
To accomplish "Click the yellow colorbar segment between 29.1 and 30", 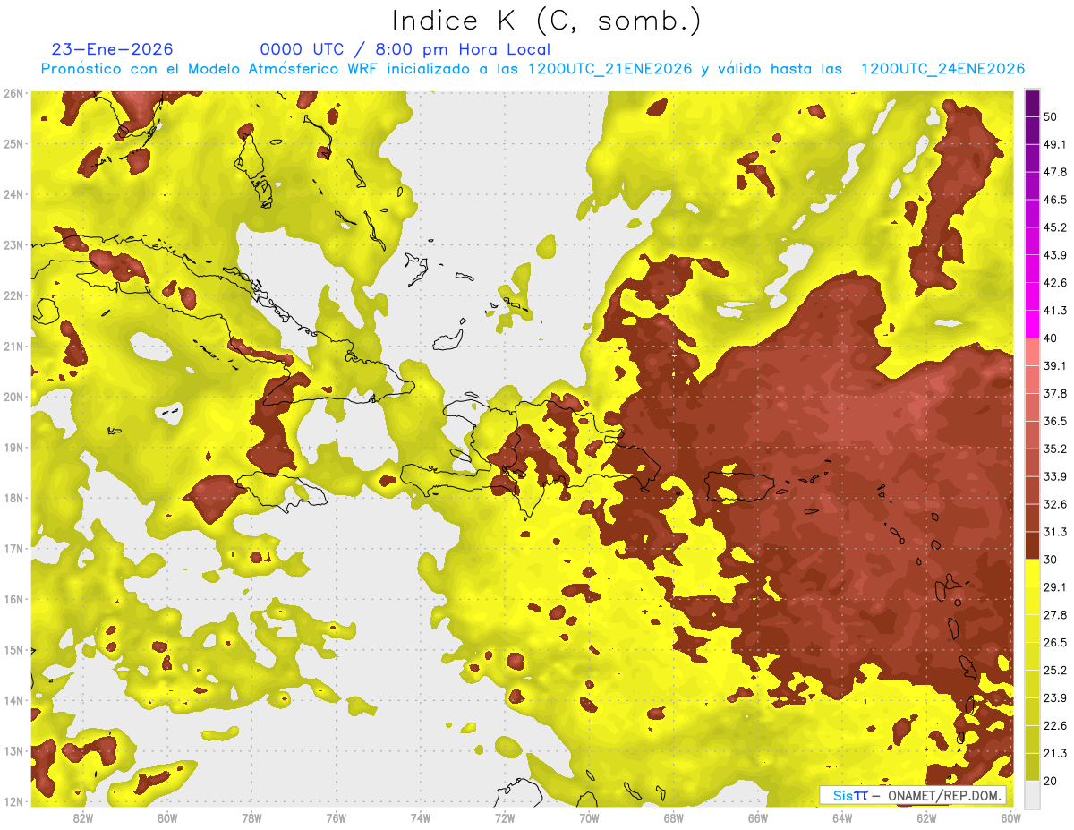I will point(1032,573).
